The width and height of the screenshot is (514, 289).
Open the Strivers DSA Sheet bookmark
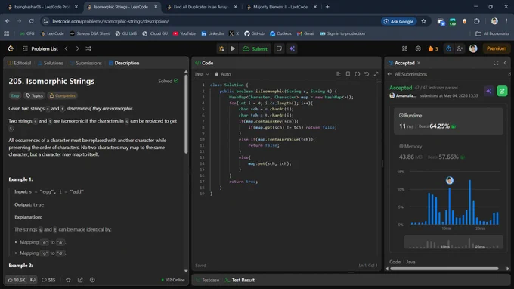pyautogui.click(x=90, y=33)
